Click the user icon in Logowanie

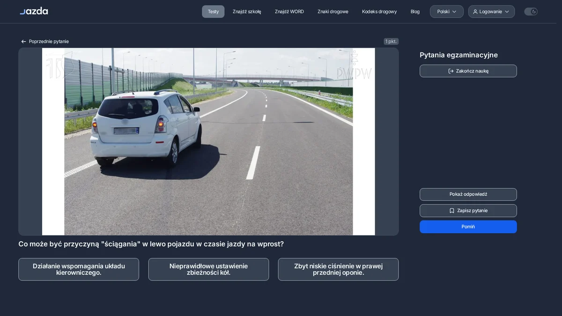475,12
